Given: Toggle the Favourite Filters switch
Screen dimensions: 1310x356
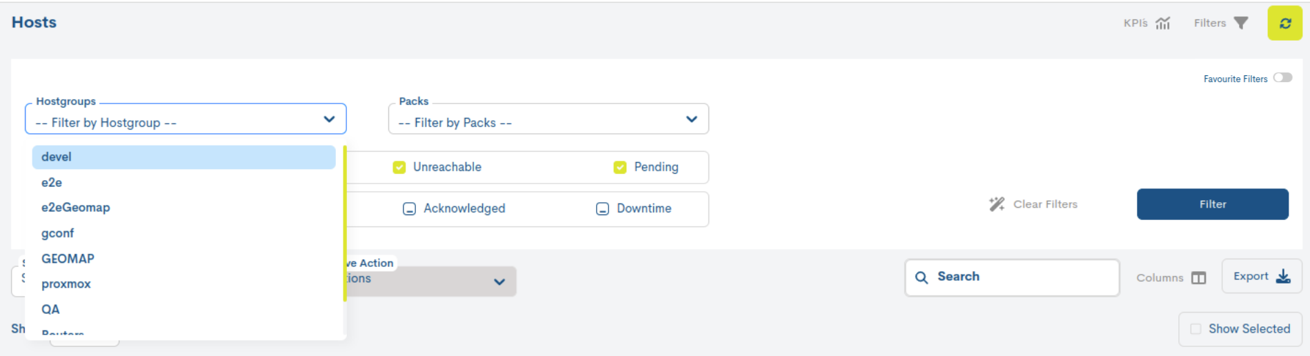Looking at the screenshot, I should (1283, 78).
